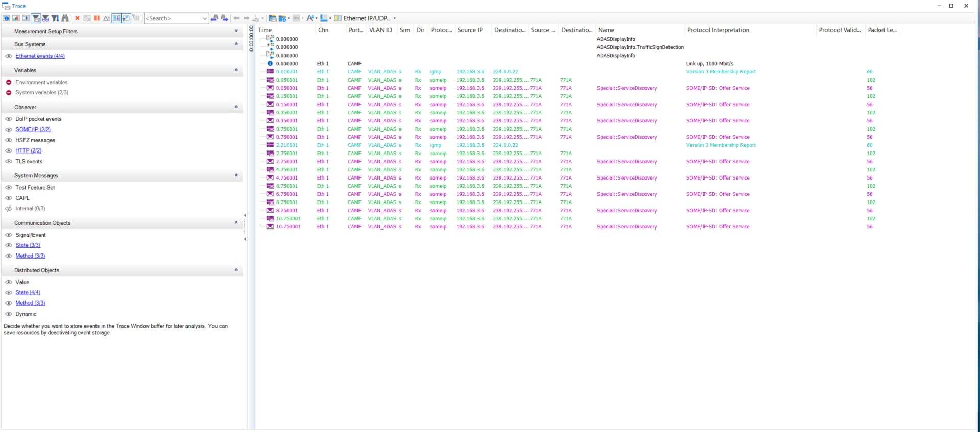Click the find next arrow icon
Viewport: 980px width, 432px height.
click(224, 18)
